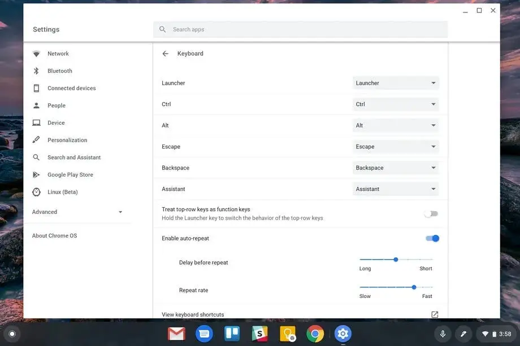Click View keyboard shortcuts link
This screenshot has height=346, width=520.
193,314
